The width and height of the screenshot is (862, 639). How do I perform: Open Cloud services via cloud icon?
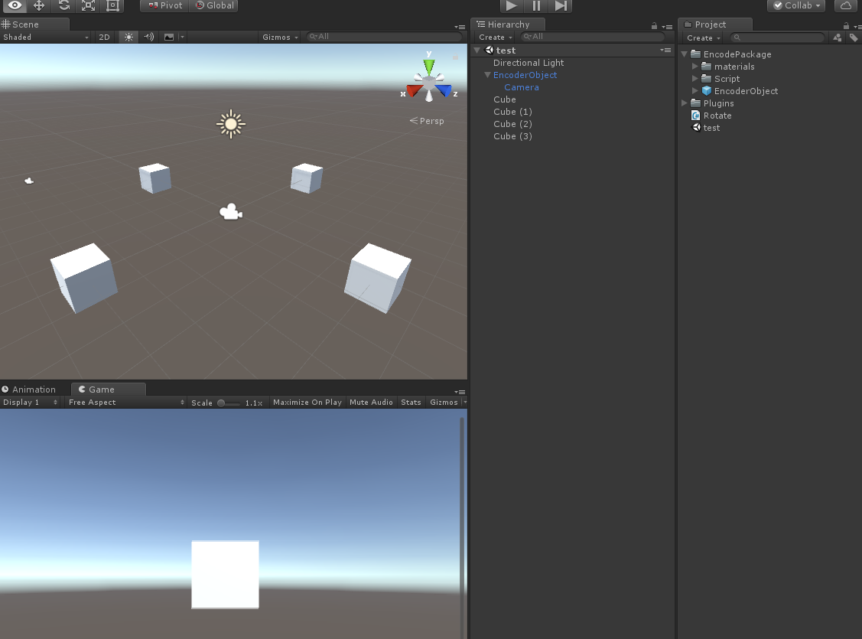845,5
